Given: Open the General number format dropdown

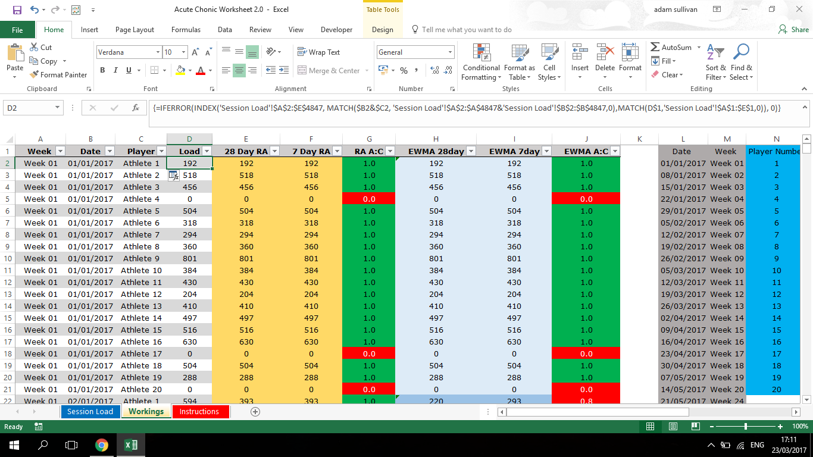Looking at the screenshot, I should (x=451, y=52).
